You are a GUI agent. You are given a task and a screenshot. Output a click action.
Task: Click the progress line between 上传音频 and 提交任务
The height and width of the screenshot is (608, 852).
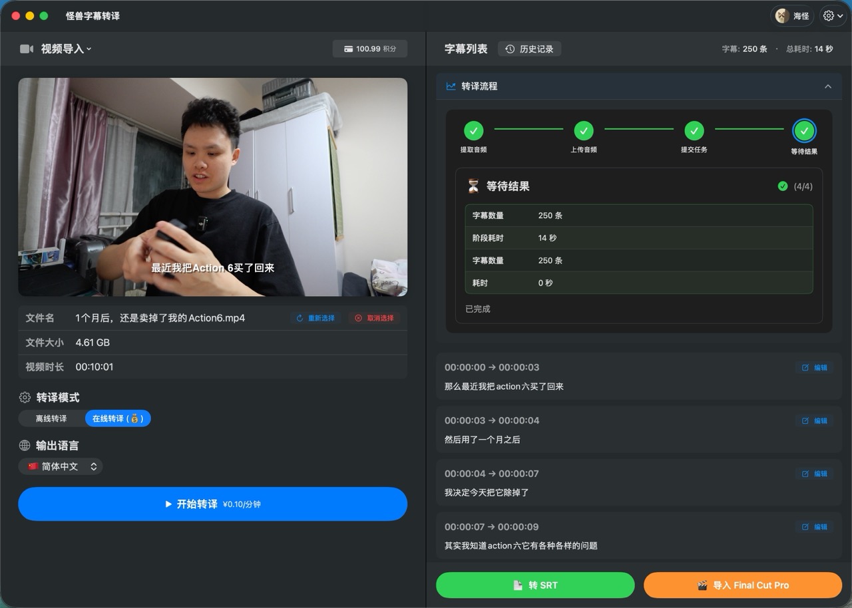click(x=639, y=130)
